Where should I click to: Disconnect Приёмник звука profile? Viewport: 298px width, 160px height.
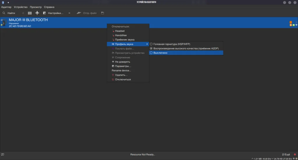128,40
